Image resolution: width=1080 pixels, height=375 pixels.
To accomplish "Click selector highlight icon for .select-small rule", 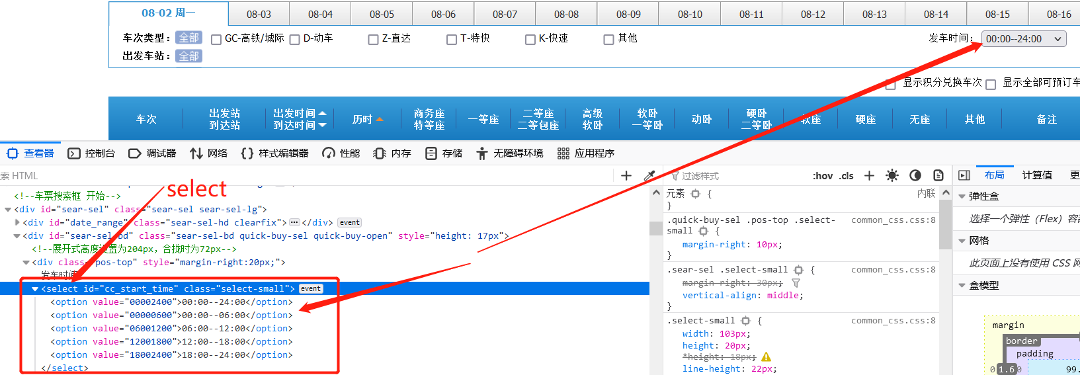I will click(746, 321).
